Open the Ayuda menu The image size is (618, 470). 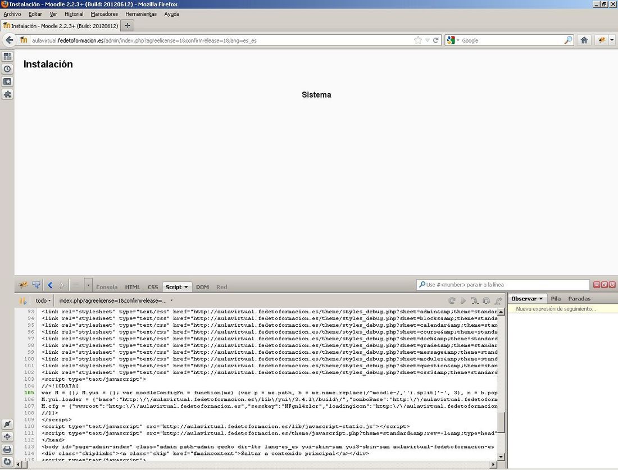(x=171, y=14)
